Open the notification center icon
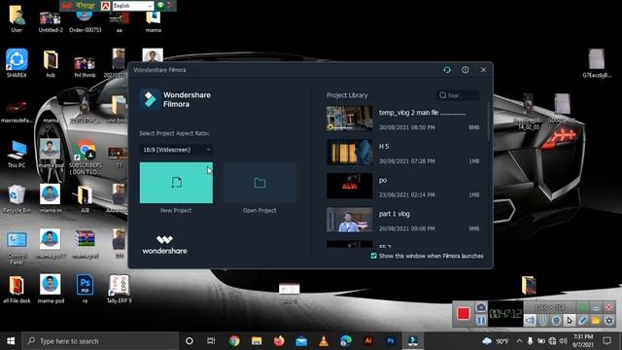The width and height of the screenshot is (622, 350). (x=606, y=341)
